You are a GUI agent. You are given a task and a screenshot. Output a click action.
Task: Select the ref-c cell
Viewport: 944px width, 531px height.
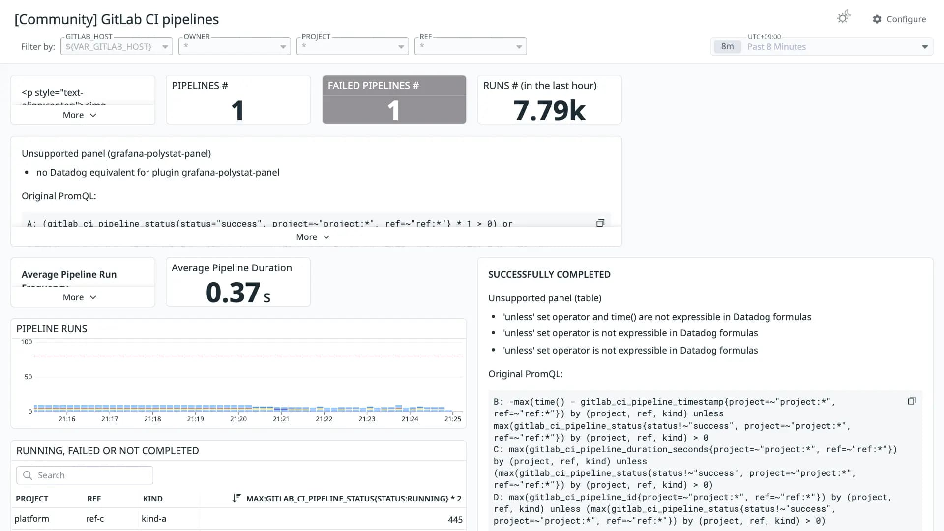click(x=95, y=519)
